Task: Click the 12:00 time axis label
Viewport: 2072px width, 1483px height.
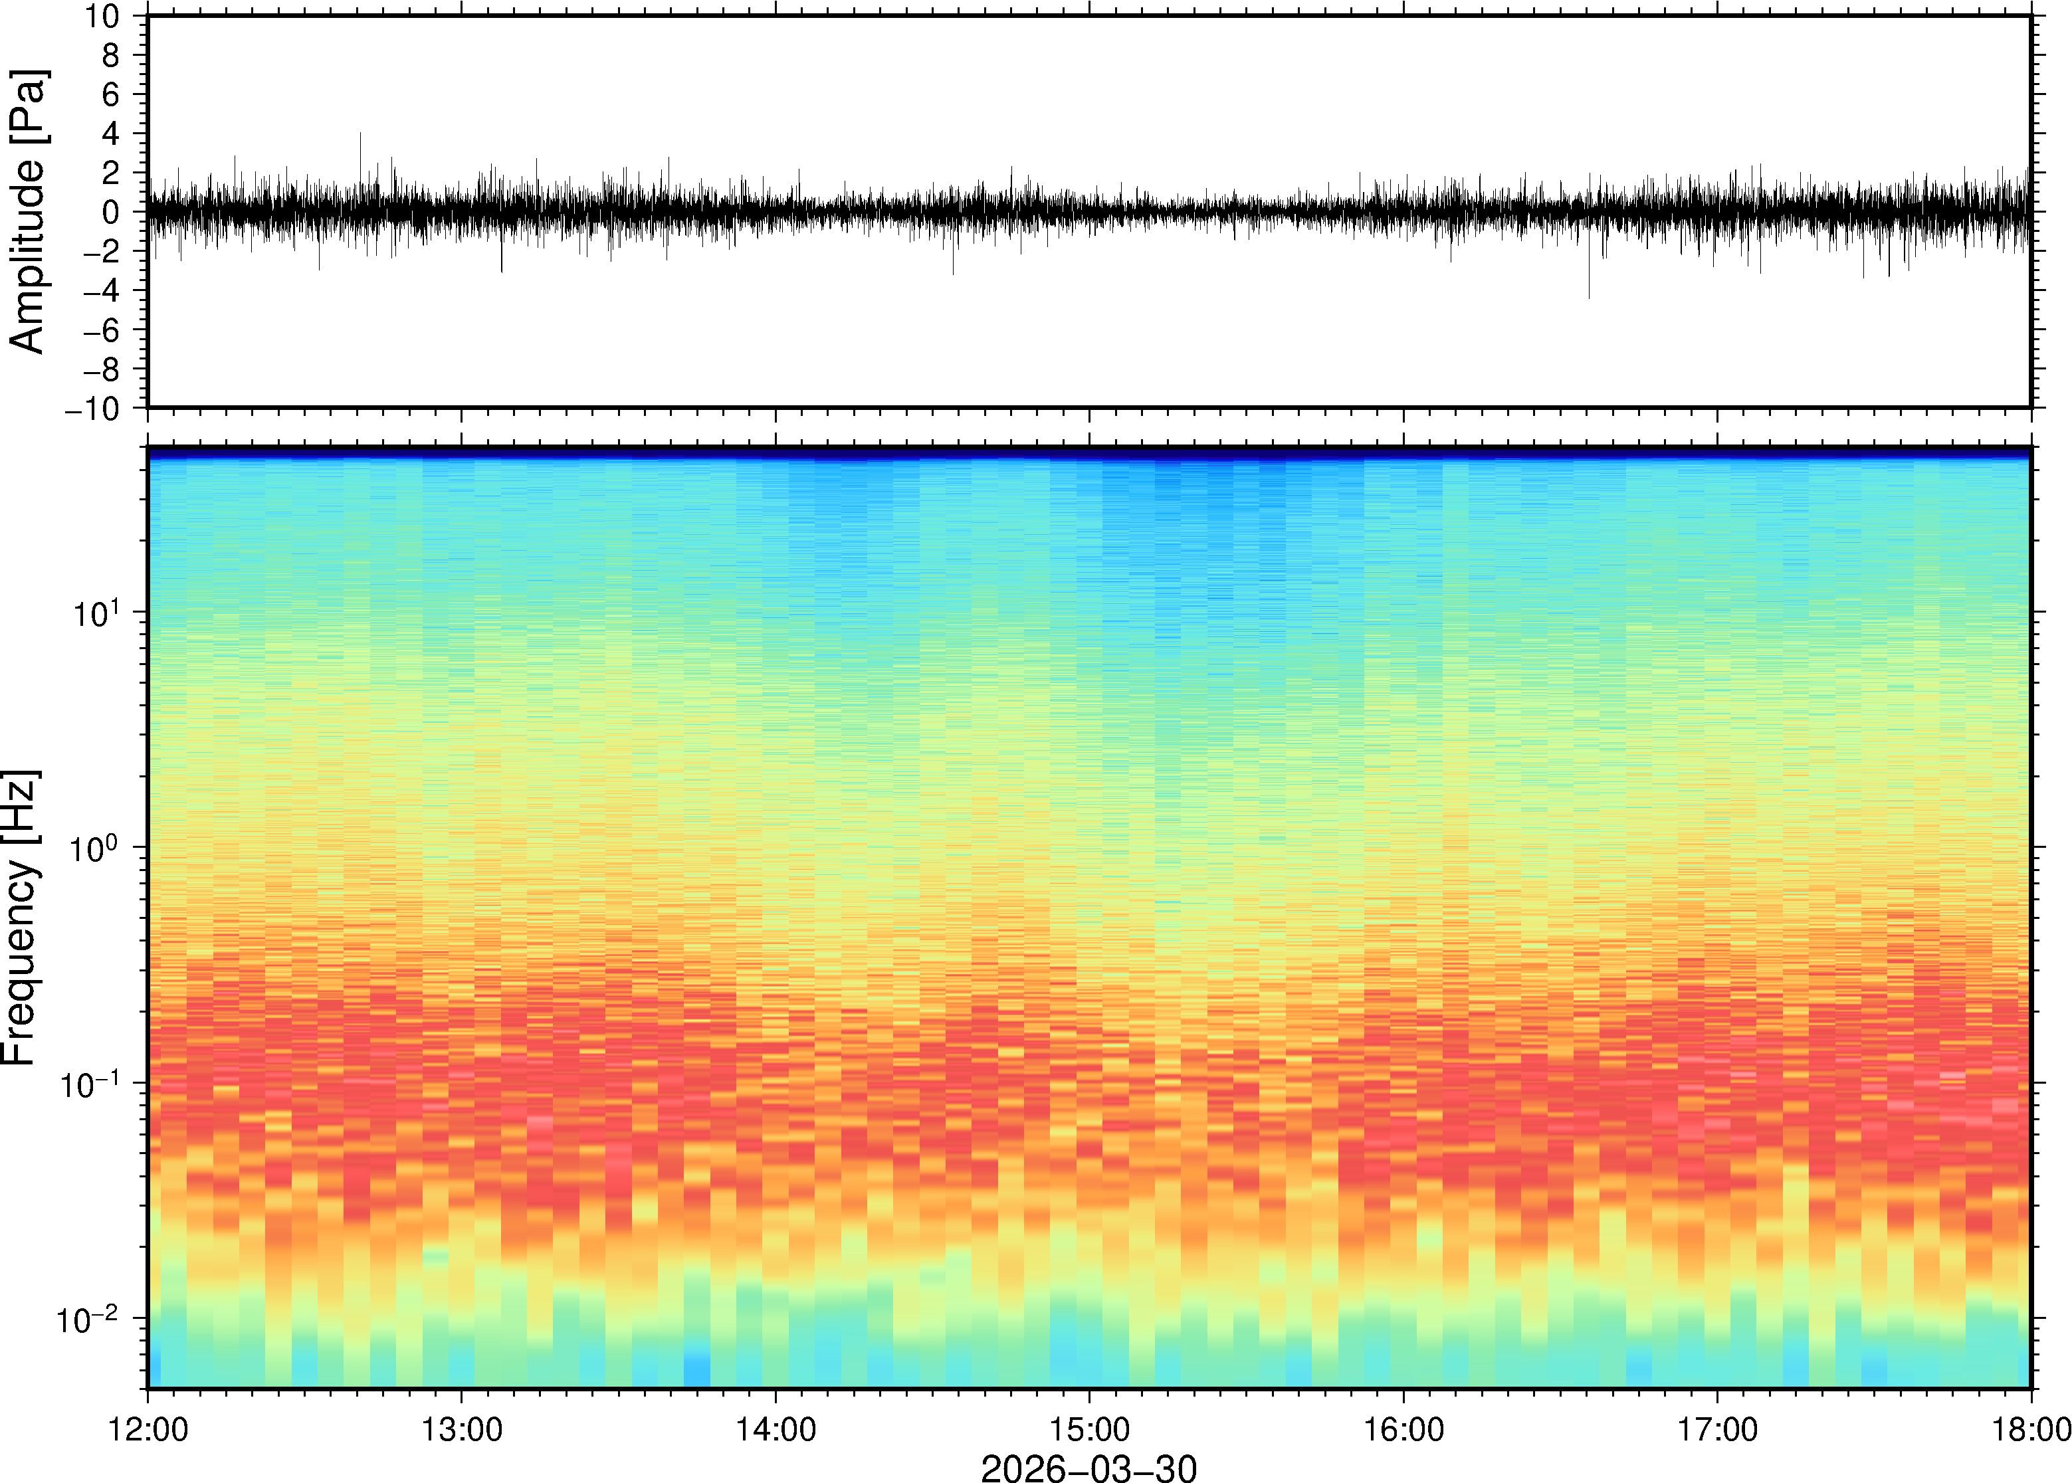Action: click(148, 1429)
